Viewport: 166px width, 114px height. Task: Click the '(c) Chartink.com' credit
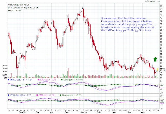153,1
